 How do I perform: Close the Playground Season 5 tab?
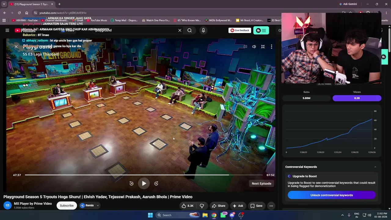point(52,4)
